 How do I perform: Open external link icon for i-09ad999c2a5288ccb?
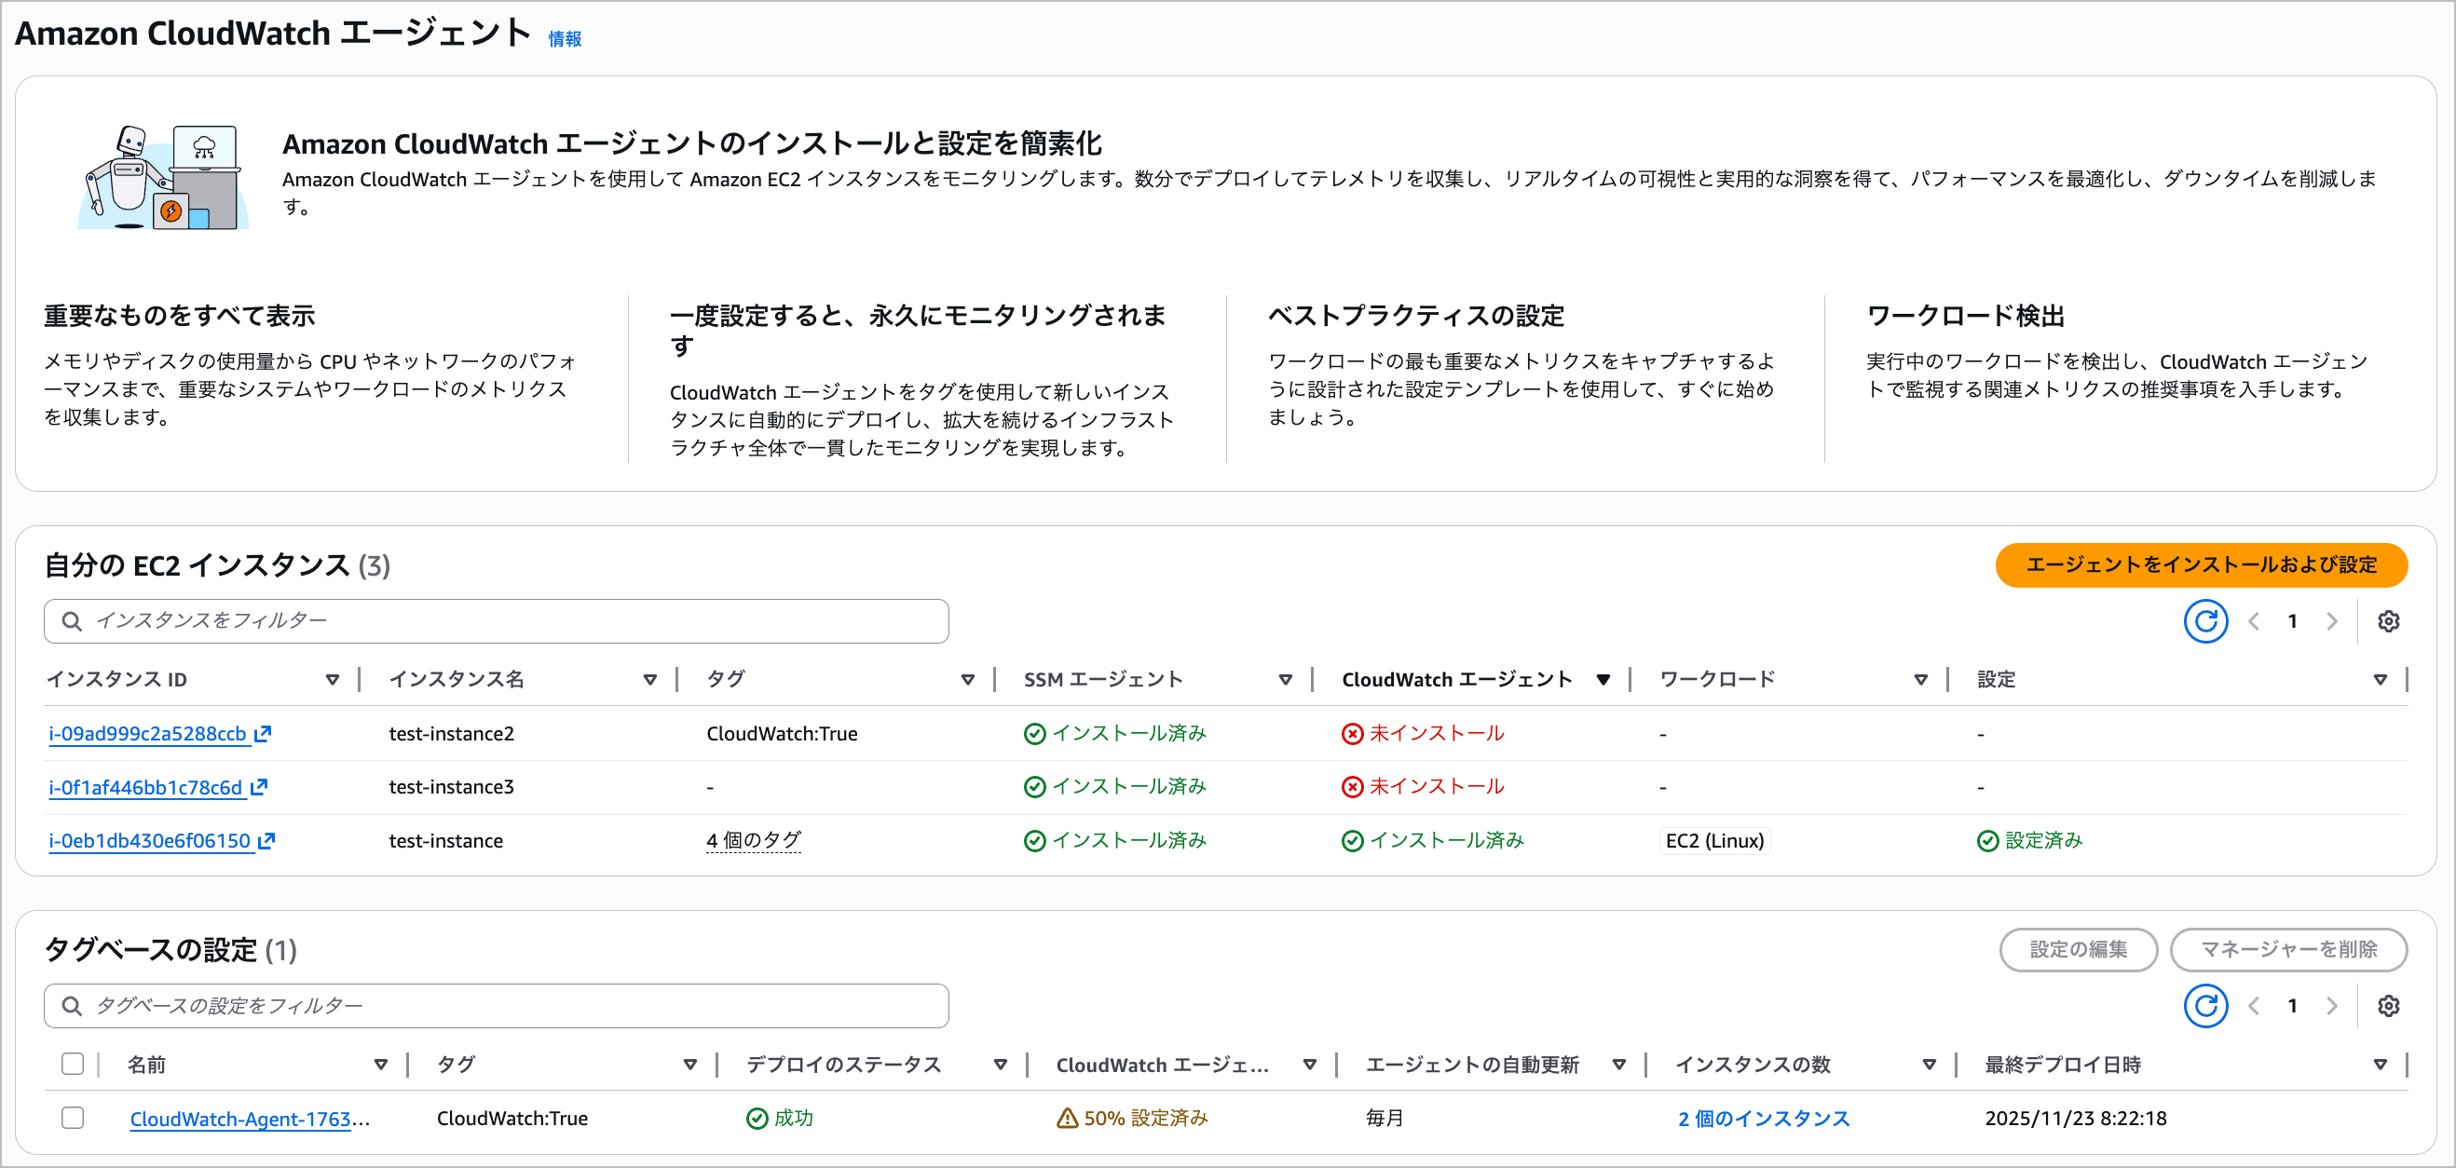[x=263, y=733]
